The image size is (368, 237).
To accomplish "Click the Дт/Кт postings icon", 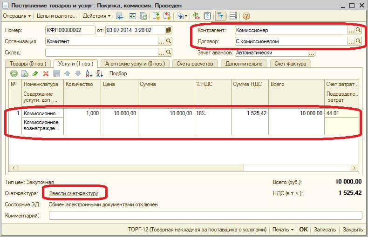I will (196, 16).
